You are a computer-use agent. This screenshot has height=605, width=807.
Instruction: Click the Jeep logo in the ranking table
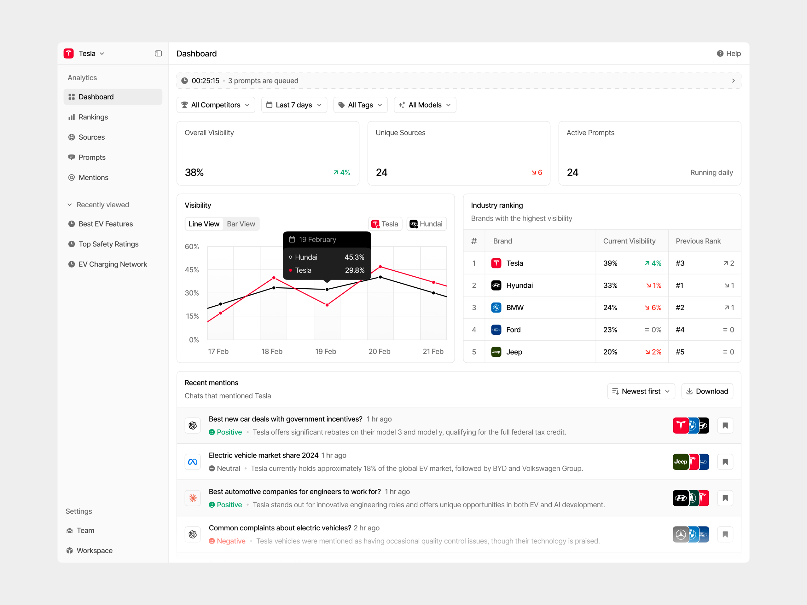pos(496,352)
